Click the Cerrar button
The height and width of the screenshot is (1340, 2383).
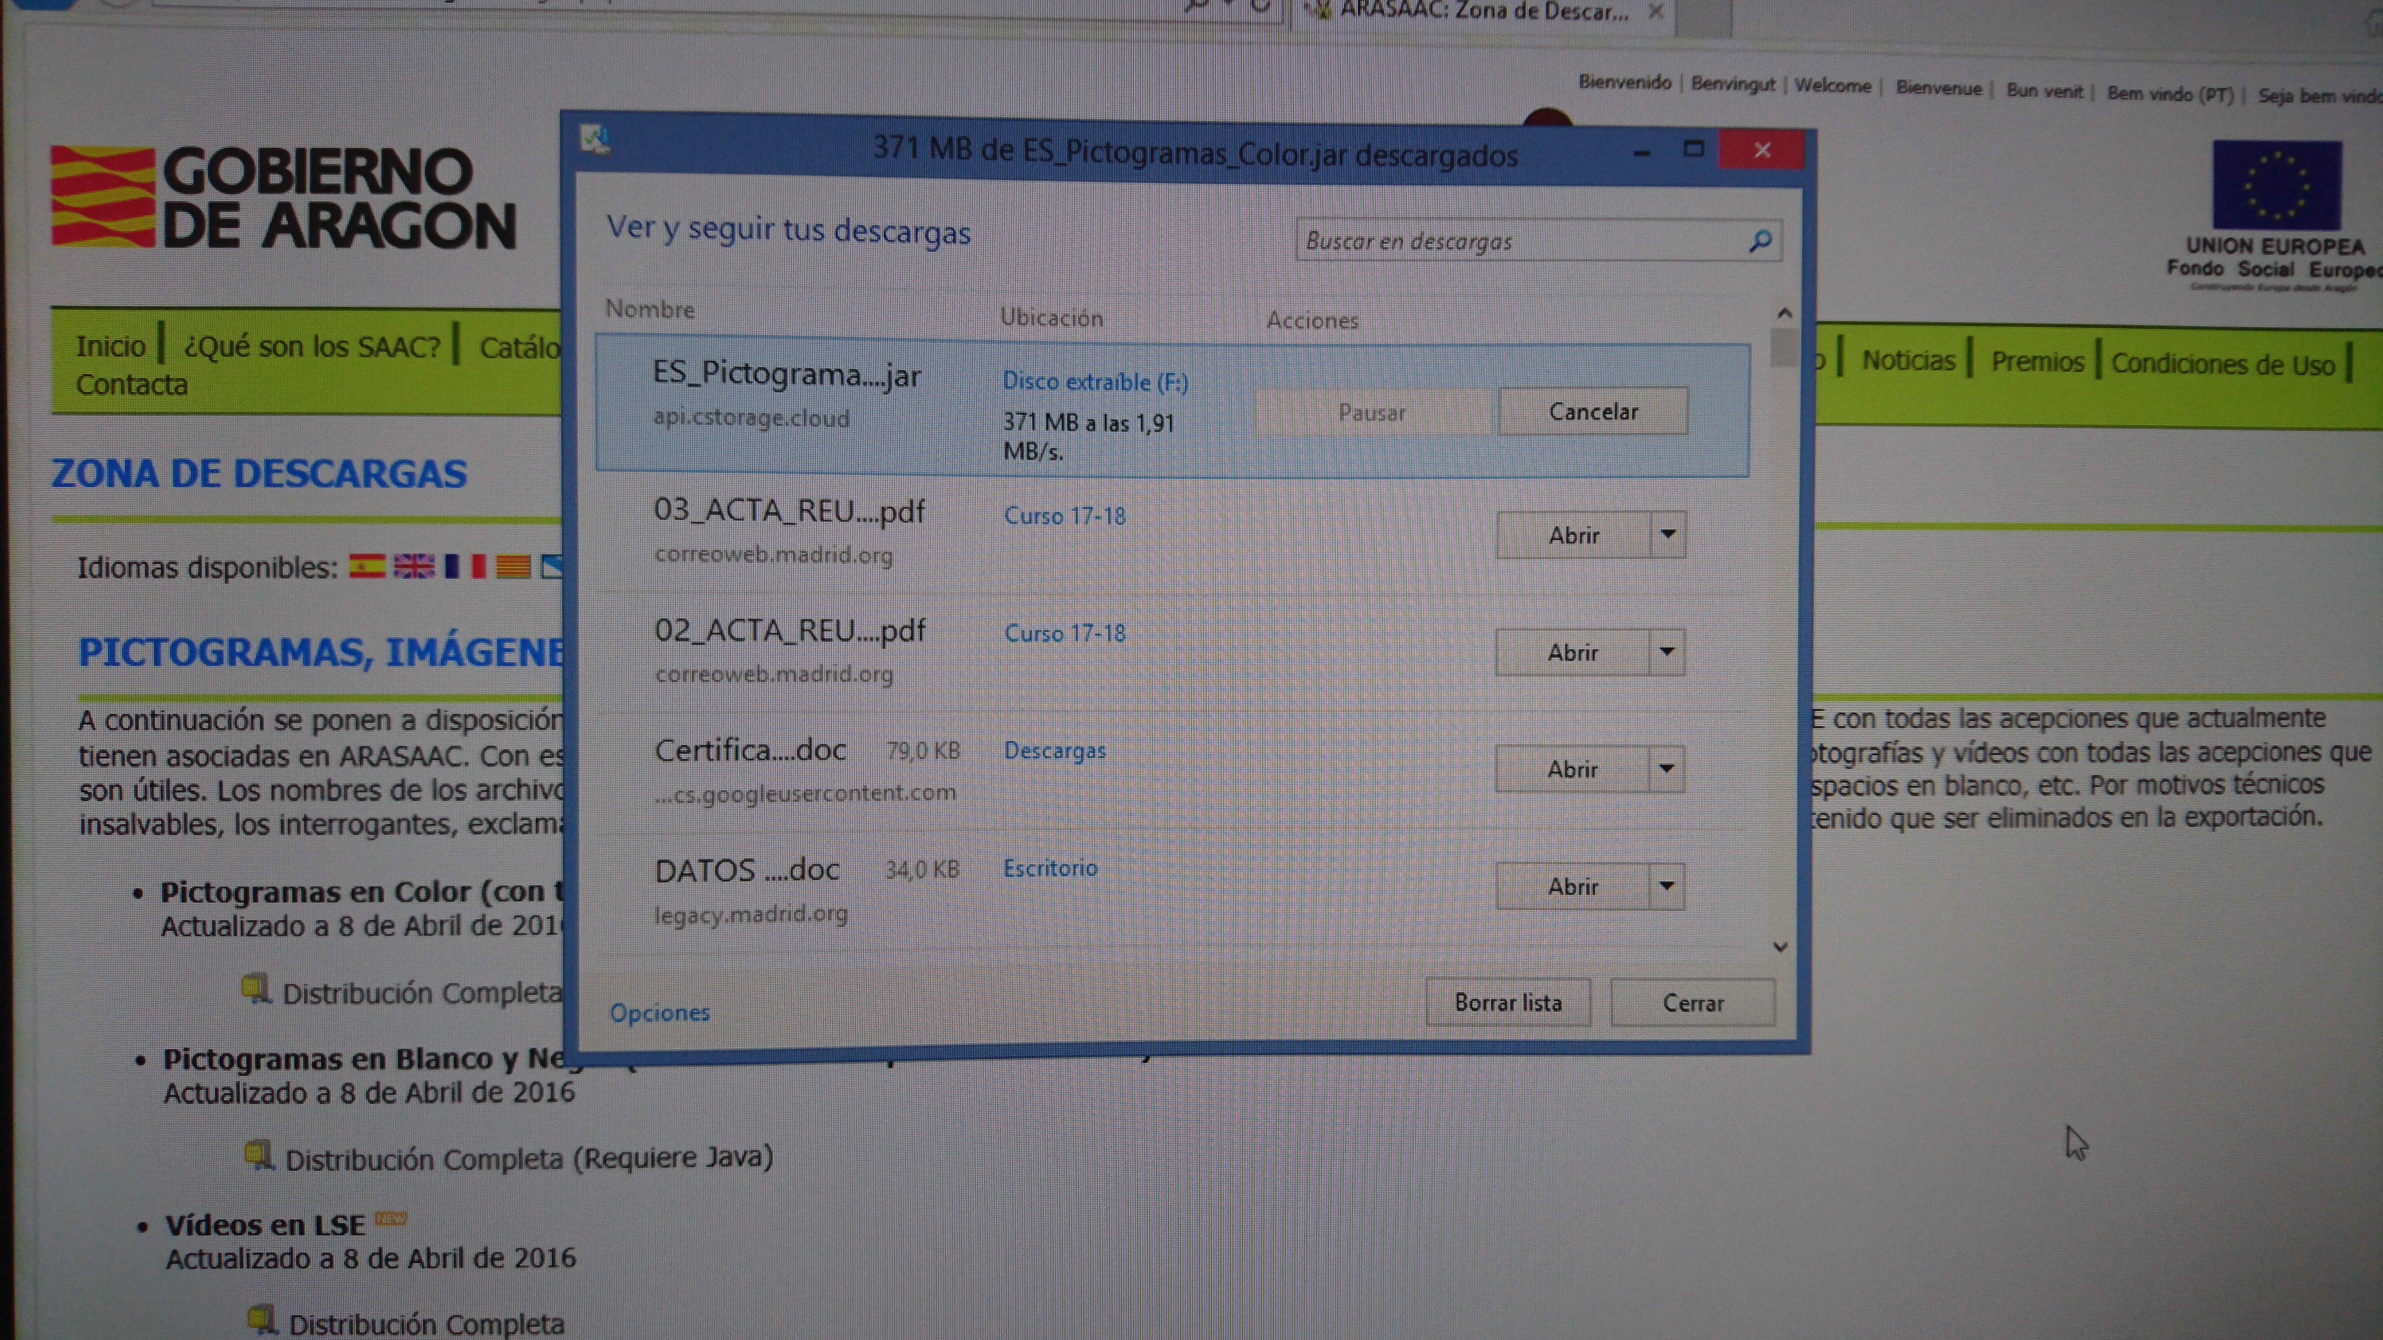[x=1693, y=1003]
